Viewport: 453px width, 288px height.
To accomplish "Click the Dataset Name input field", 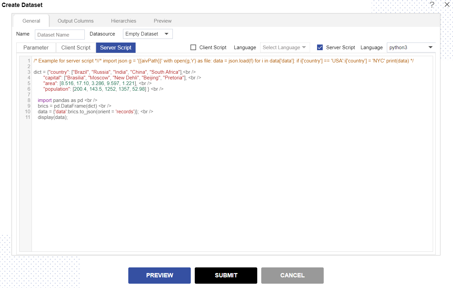I will 60,35.
